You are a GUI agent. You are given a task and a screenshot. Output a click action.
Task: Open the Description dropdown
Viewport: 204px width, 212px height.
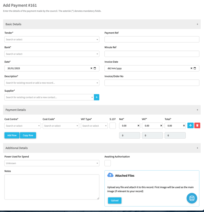point(52,83)
